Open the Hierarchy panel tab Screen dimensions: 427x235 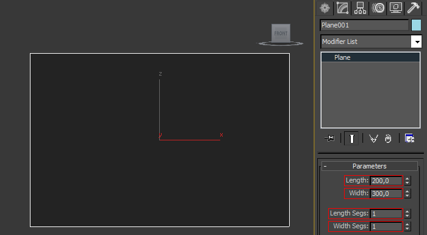point(360,8)
